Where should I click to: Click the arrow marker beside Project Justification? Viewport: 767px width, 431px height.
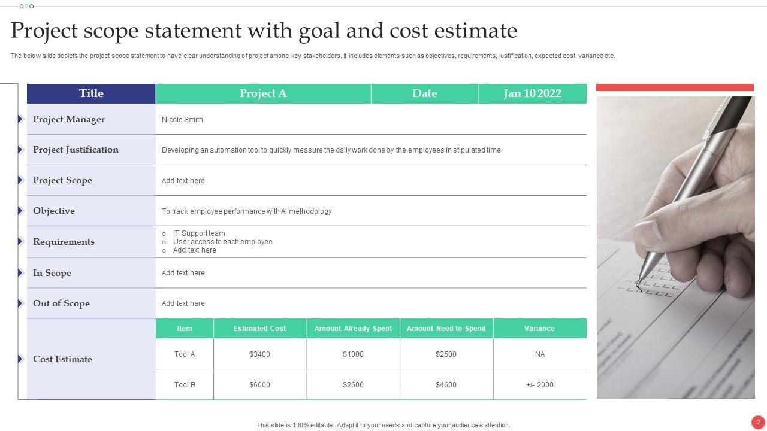click(20, 150)
